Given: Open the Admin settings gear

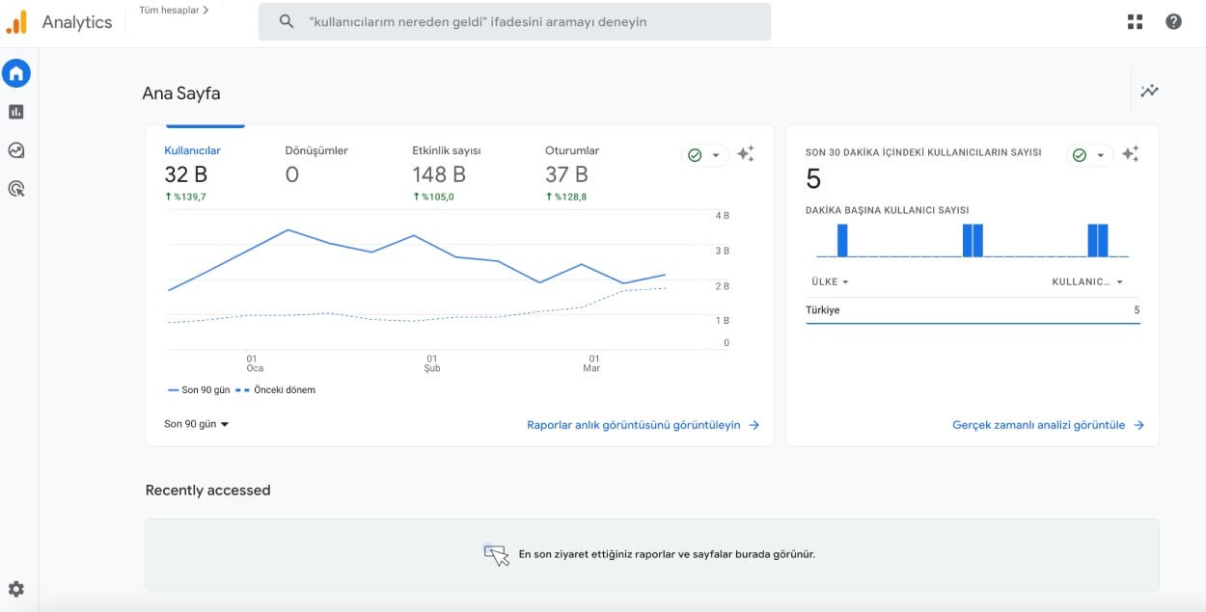Looking at the screenshot, I should pyautogui.click(x=16, y=589).
